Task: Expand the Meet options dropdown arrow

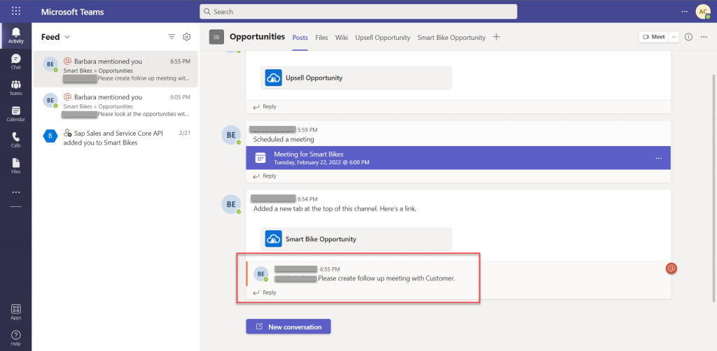Action: point(674,37)
